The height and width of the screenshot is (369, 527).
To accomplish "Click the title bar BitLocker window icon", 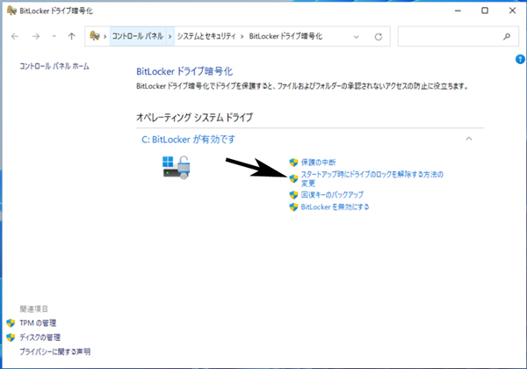I will 11,11.
